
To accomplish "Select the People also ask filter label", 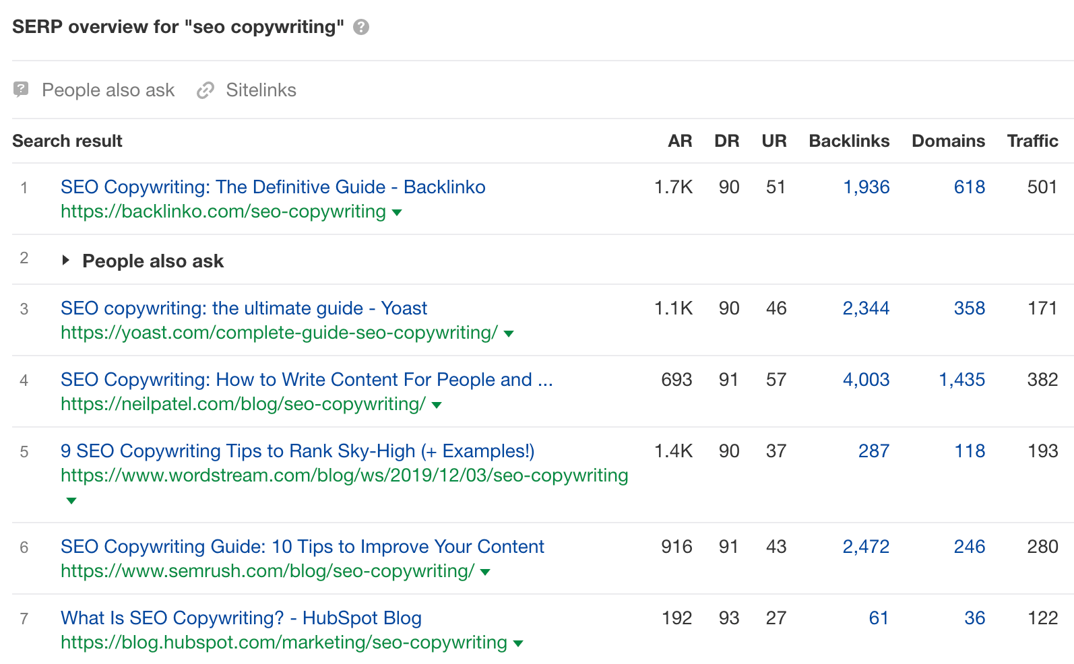I will [x=108, y=90].
